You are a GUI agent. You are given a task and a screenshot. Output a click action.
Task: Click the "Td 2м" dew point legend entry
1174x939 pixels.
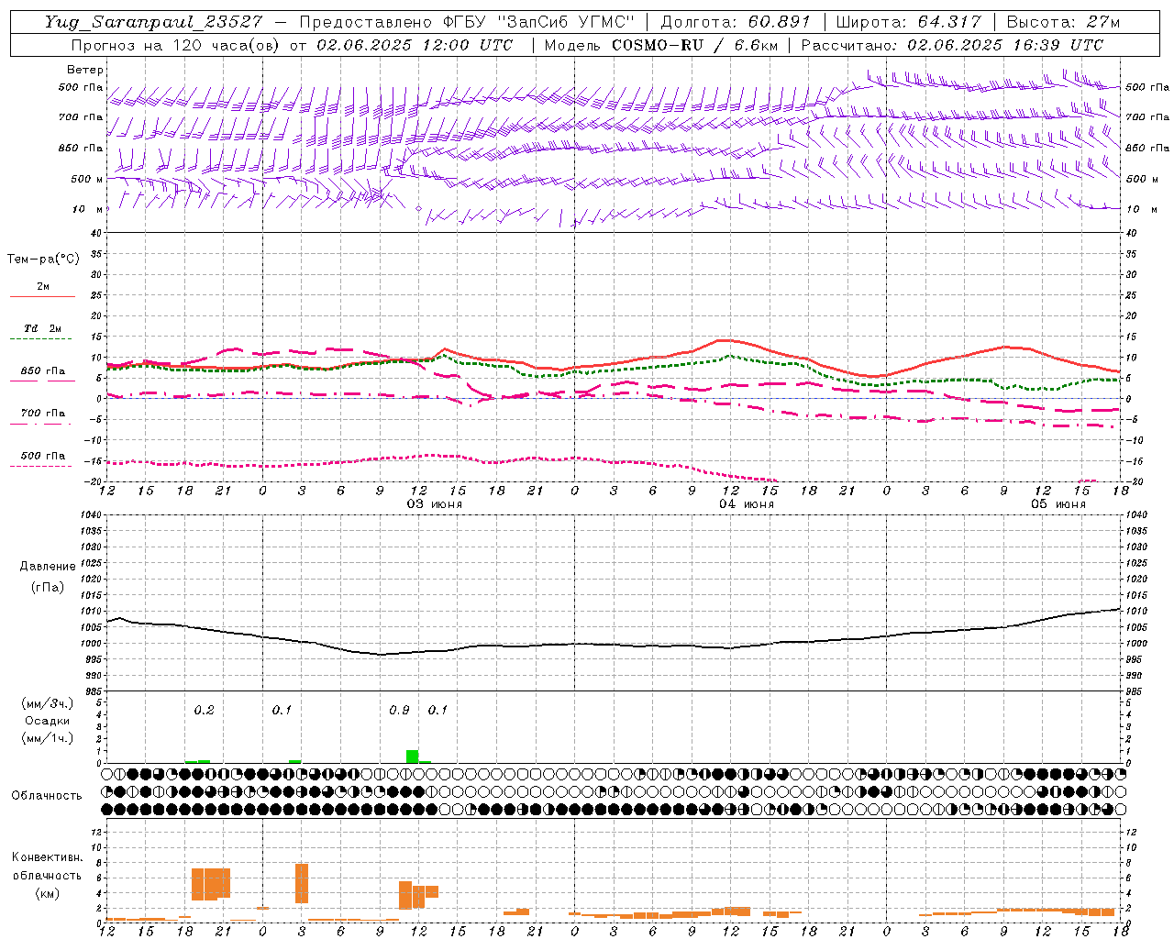43,328
